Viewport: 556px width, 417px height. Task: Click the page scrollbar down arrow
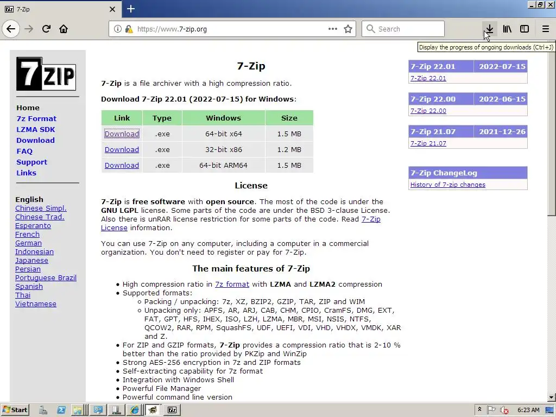pyautogui.click(x=552, y=397)
